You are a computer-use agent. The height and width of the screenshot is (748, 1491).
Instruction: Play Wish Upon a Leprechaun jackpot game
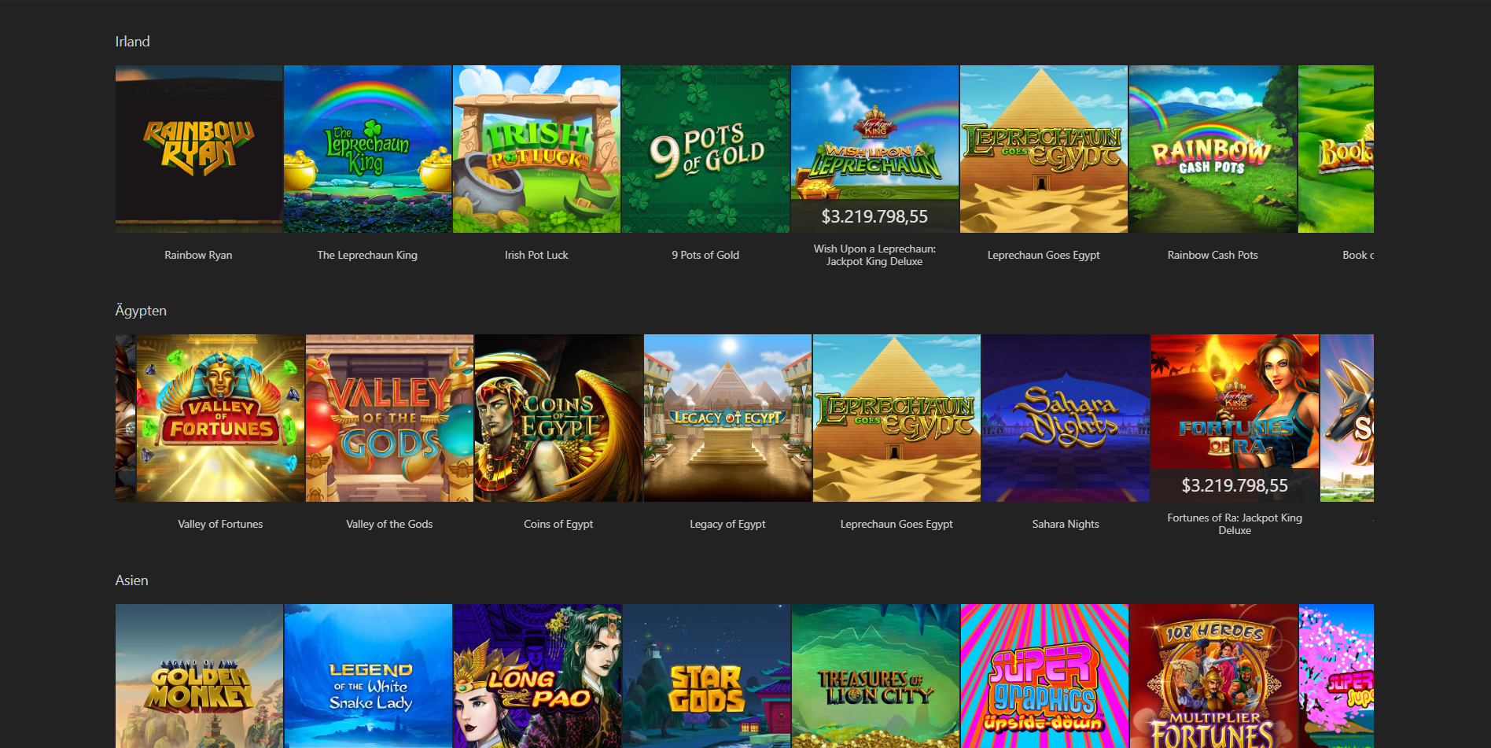(874, 149)
